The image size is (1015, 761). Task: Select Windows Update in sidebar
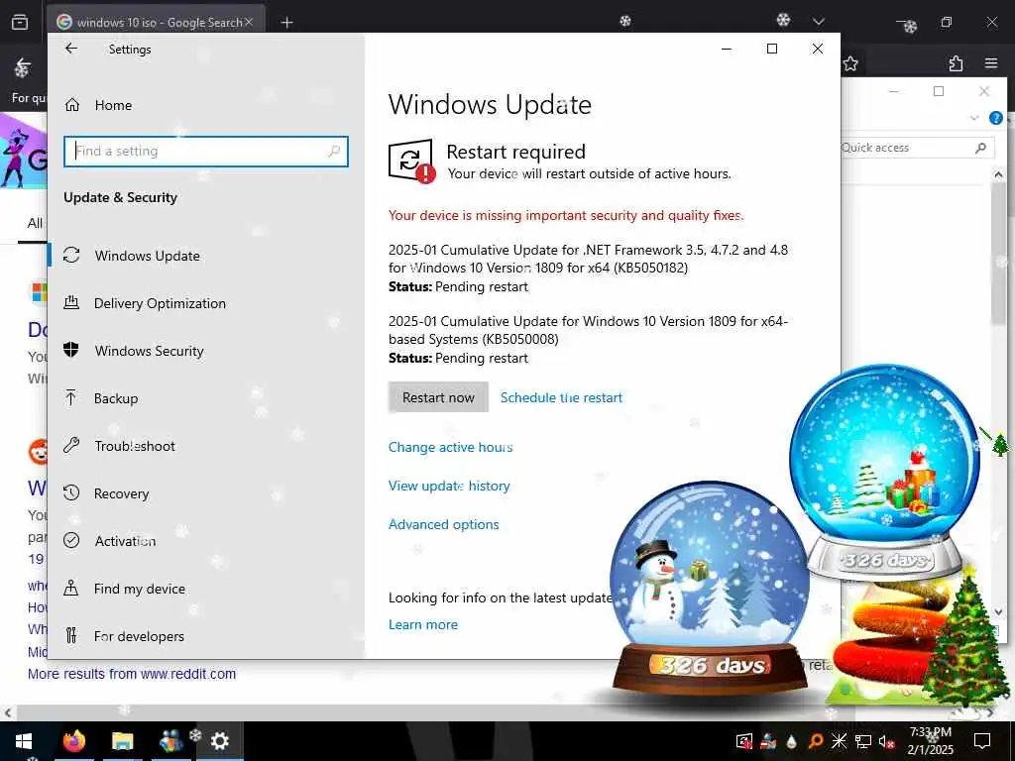pos(147,256)
